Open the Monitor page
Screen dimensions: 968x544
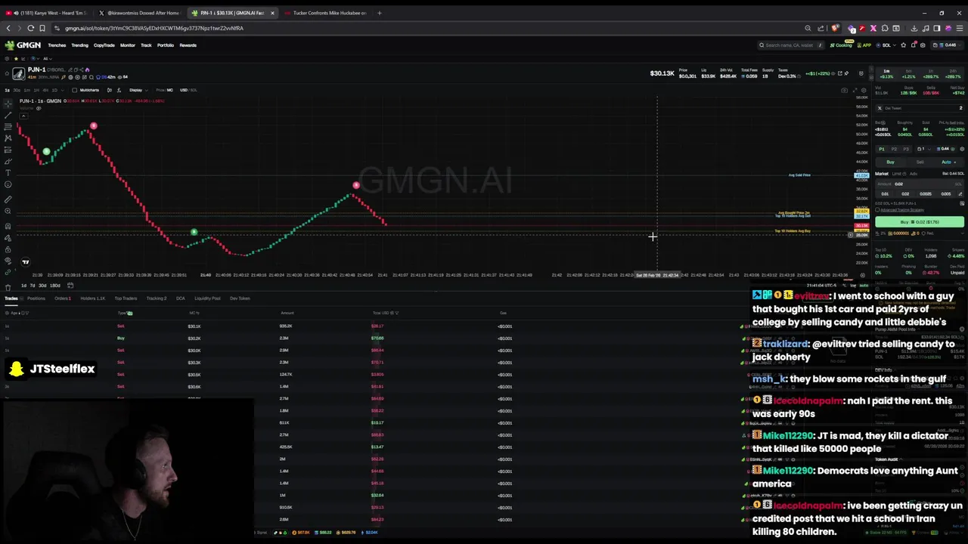coord(128,45)
